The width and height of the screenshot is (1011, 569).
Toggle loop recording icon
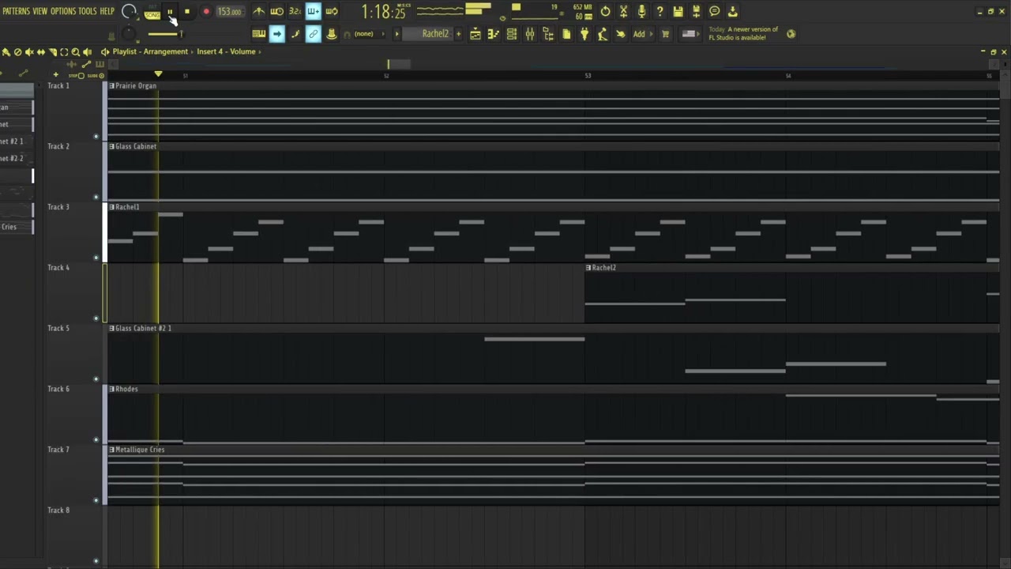click(332, 11)
